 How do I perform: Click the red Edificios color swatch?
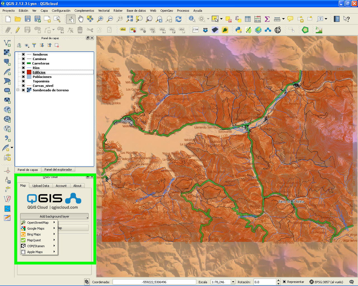29,72
